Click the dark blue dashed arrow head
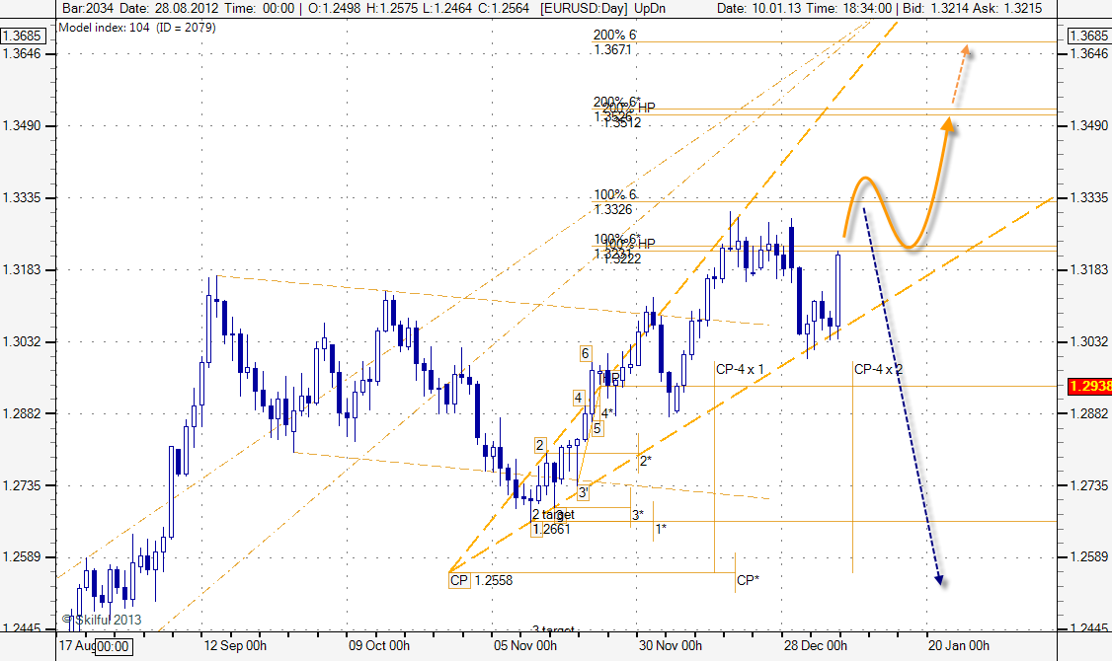 tap(939, 581)
